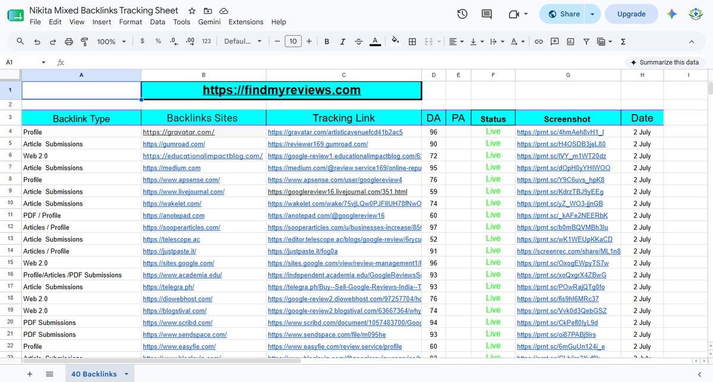
Task: Click the Upgrade button
Action: 632,14
